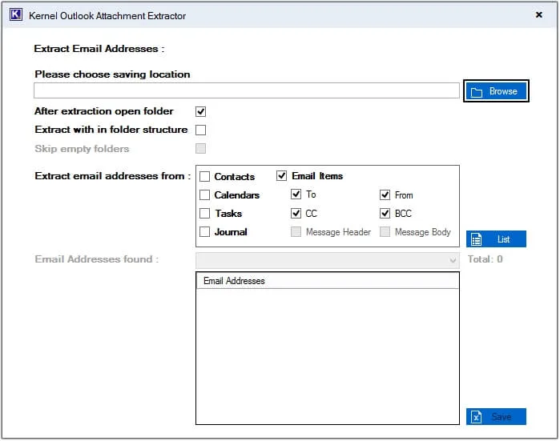
Task: Enable Extract with in folder structure
Action: click(x=201, y=130)
